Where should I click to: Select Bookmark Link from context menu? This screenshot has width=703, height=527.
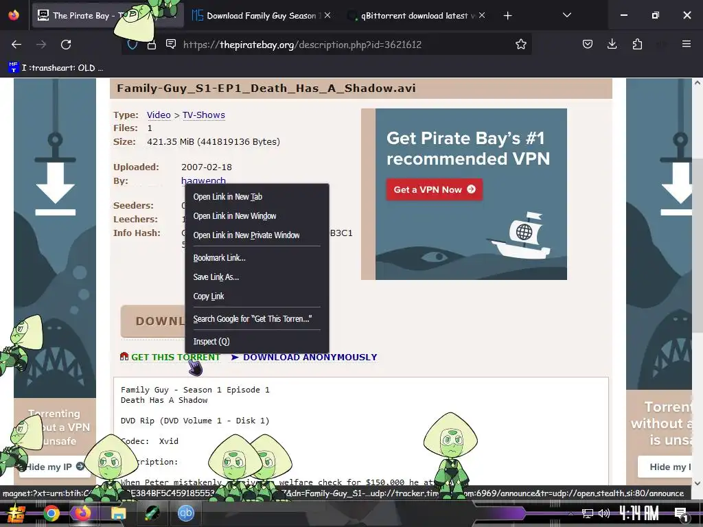click(x=257, y=258)
